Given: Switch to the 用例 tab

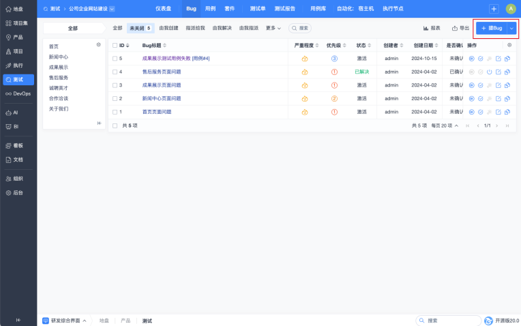Looking at the screenshot, I should point(210,9).
